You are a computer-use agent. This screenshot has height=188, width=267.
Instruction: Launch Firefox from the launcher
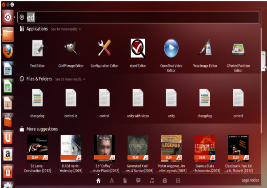[x=8, y=51]
